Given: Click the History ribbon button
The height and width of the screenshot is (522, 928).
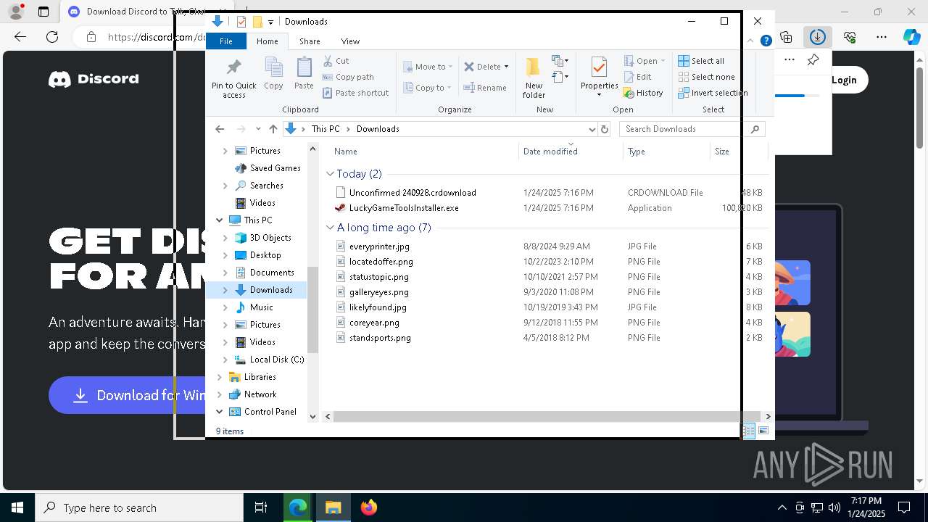Looking at the screenshot, I should (x=643, y=93).
